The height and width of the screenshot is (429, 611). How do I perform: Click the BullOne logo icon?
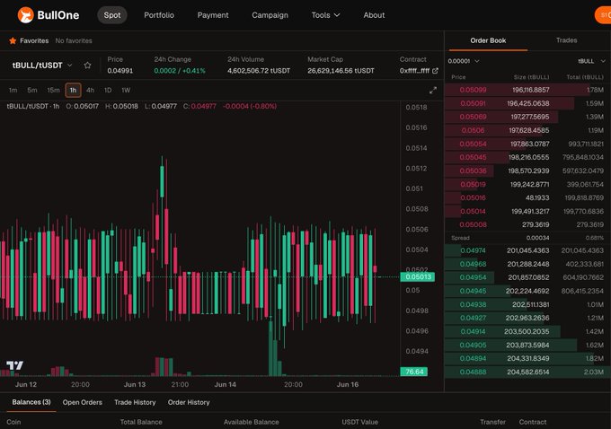[26, 15]
